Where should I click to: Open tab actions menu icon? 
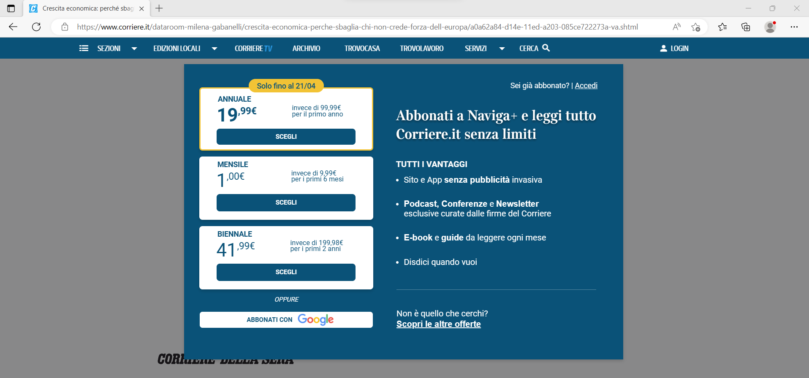(x=11, y=8)
